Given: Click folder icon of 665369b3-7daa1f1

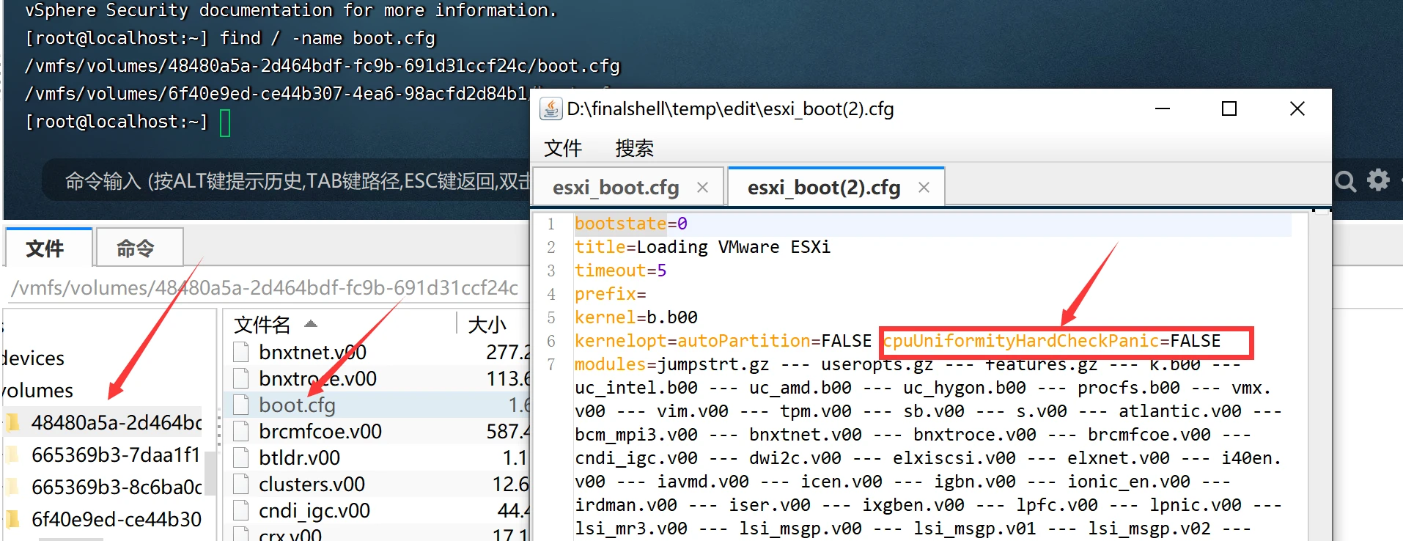Looking at the screenshot, I should [13, 454].
